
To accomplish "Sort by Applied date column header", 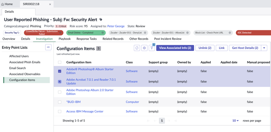I will [229, 62].
